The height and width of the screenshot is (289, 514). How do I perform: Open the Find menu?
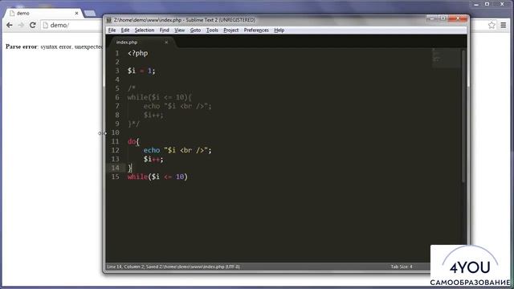coord(164,31)
